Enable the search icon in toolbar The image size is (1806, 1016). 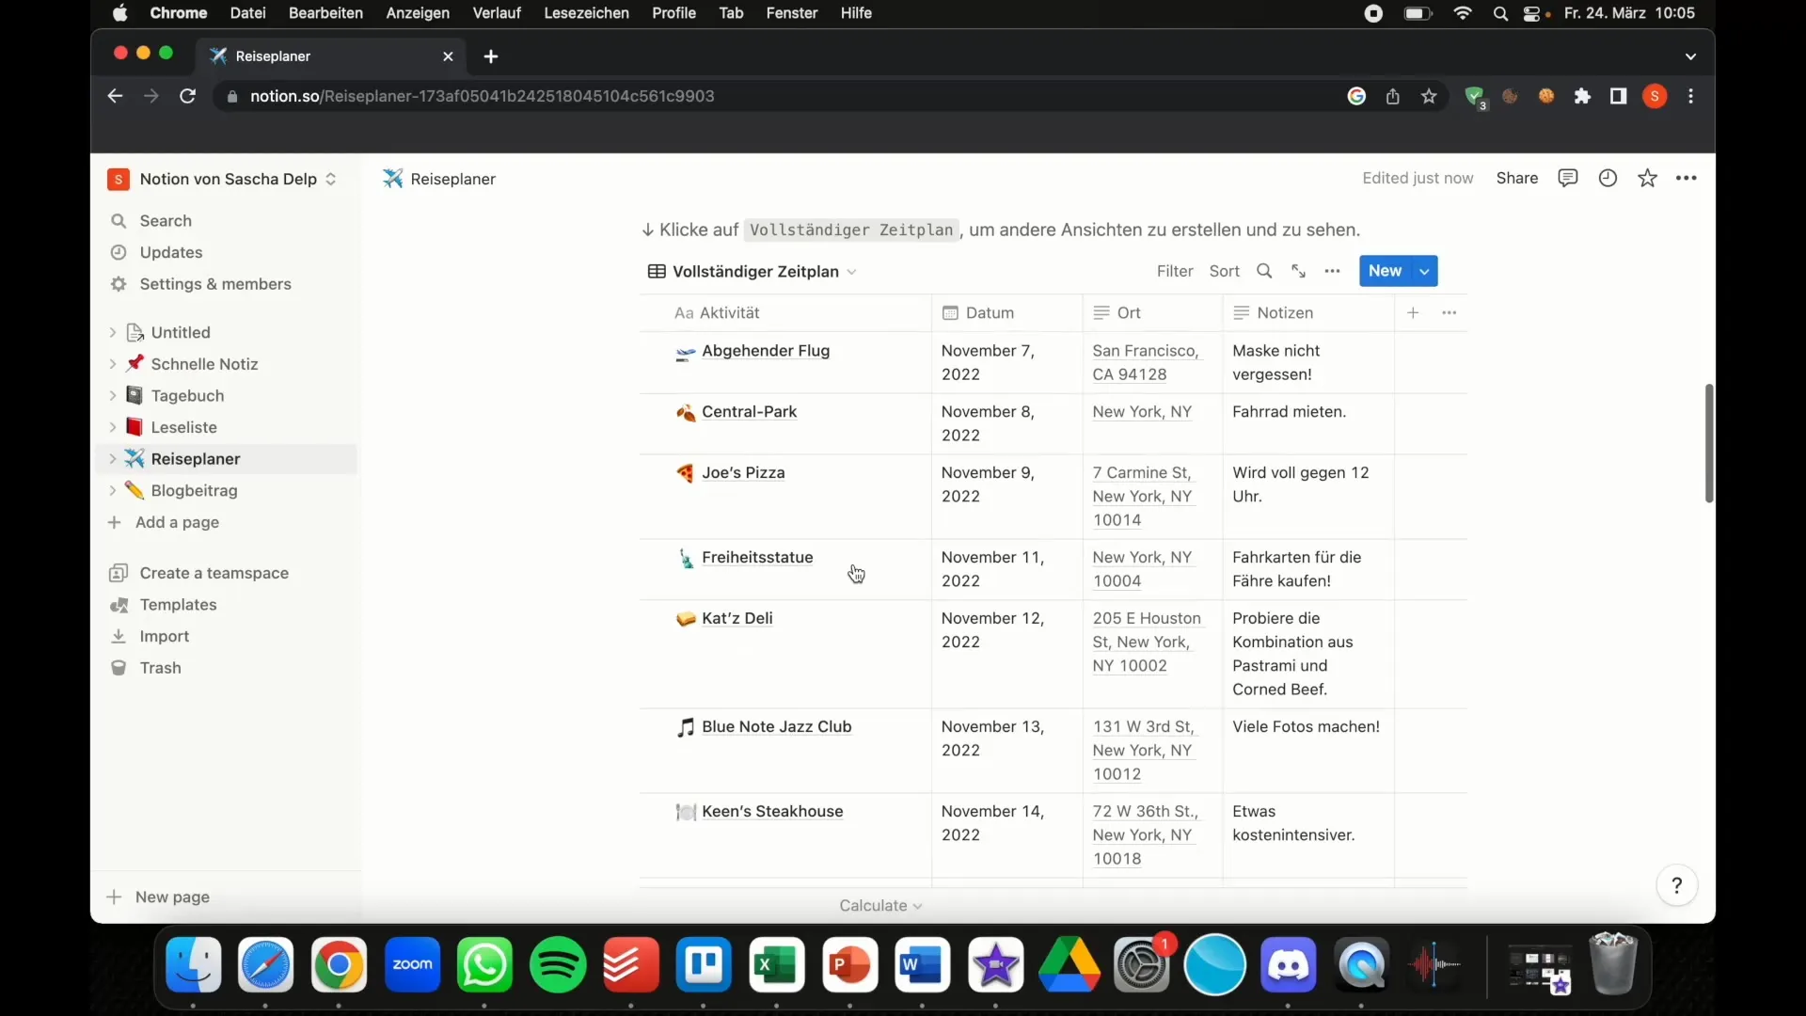tap(1264, 270)
